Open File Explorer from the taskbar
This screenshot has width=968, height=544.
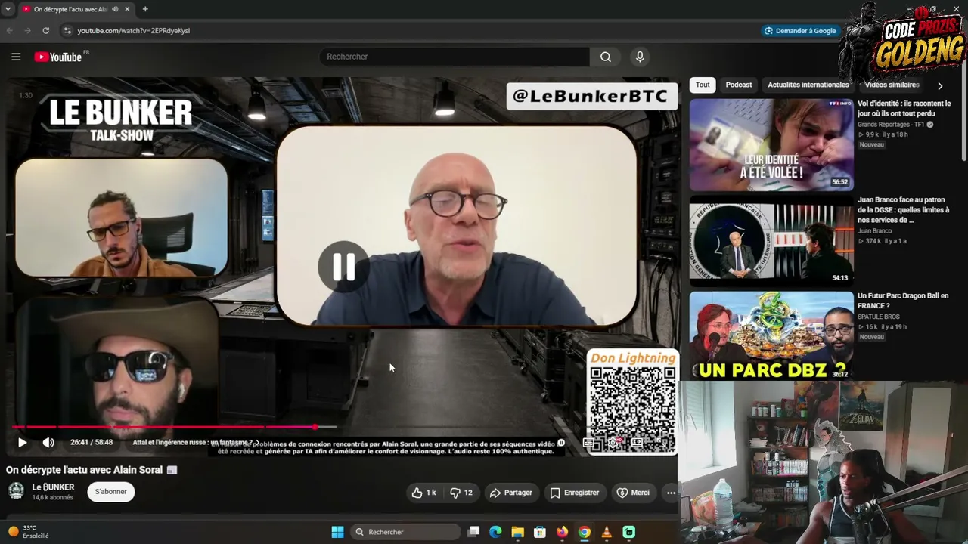coord(517,532)
